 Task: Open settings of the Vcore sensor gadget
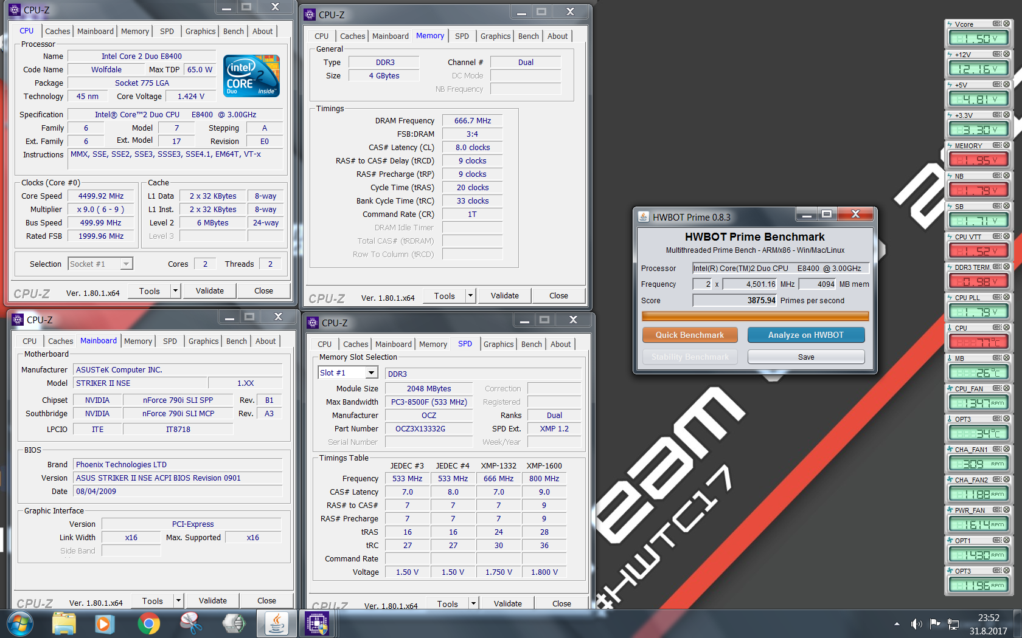[996, 24]
